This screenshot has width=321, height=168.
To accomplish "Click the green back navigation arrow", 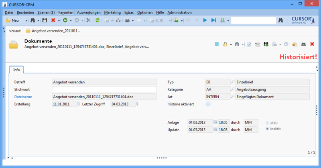I will pos(65,20).
